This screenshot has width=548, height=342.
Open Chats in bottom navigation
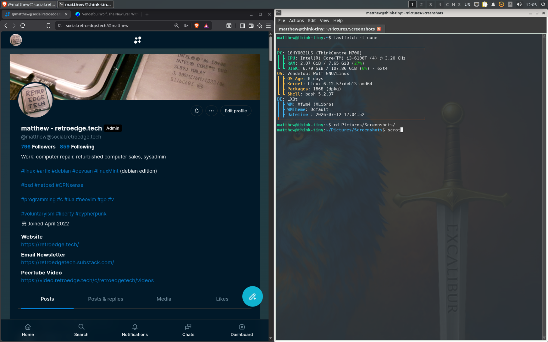pyautogui.click(x=188, y=330)
